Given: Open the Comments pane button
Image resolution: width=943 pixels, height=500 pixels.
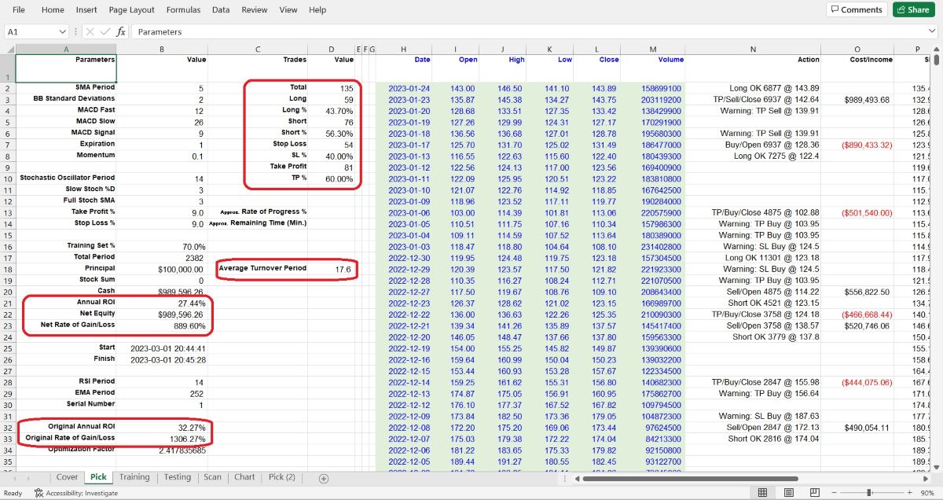Looking at the screenshot, I should 857,9.
